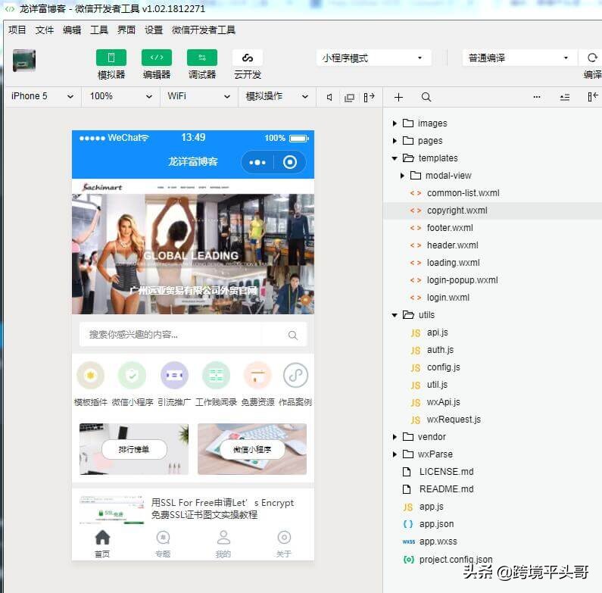Click the file search magnifier icon

426,97
